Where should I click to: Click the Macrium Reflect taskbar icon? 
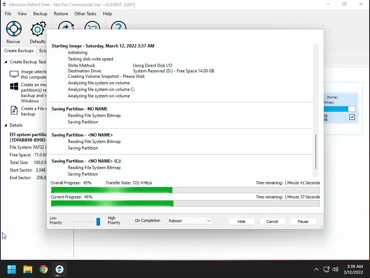pos(60,269)
